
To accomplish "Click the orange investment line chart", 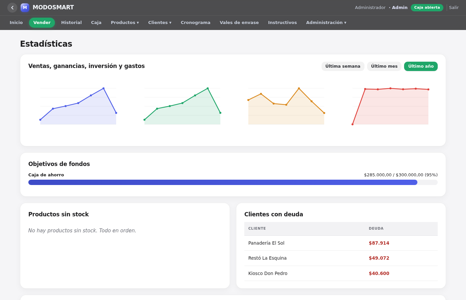I will (286, 106).
